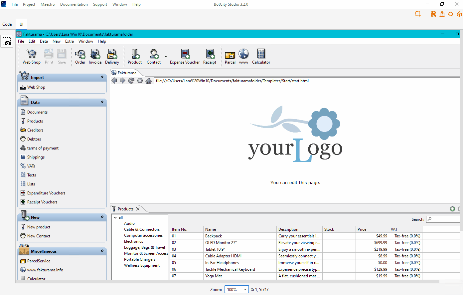Collapse the Import panel
The width and height of the screenshot is (463, 295).
point(102,77)
